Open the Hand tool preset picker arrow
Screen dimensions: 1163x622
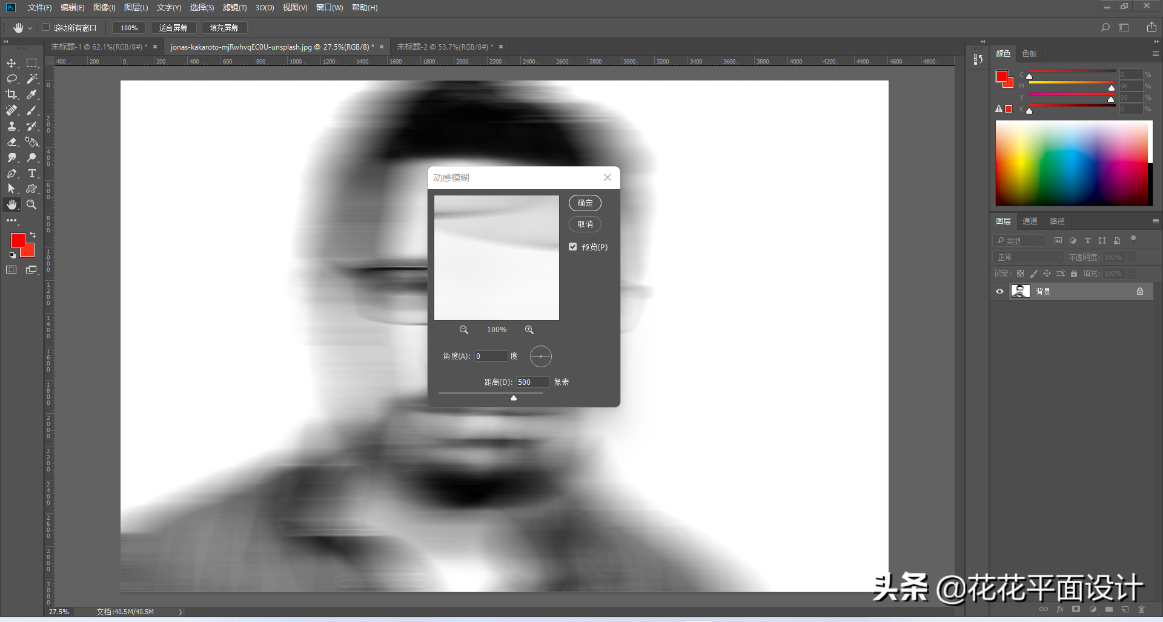click(x=30, y=28)
